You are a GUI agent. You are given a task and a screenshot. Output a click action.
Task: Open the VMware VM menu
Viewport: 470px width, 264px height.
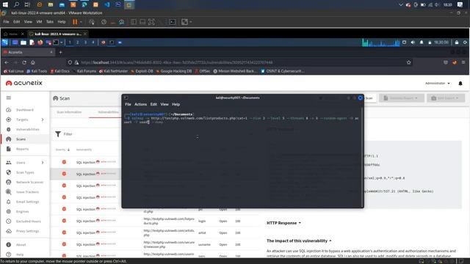click(39, 22)
